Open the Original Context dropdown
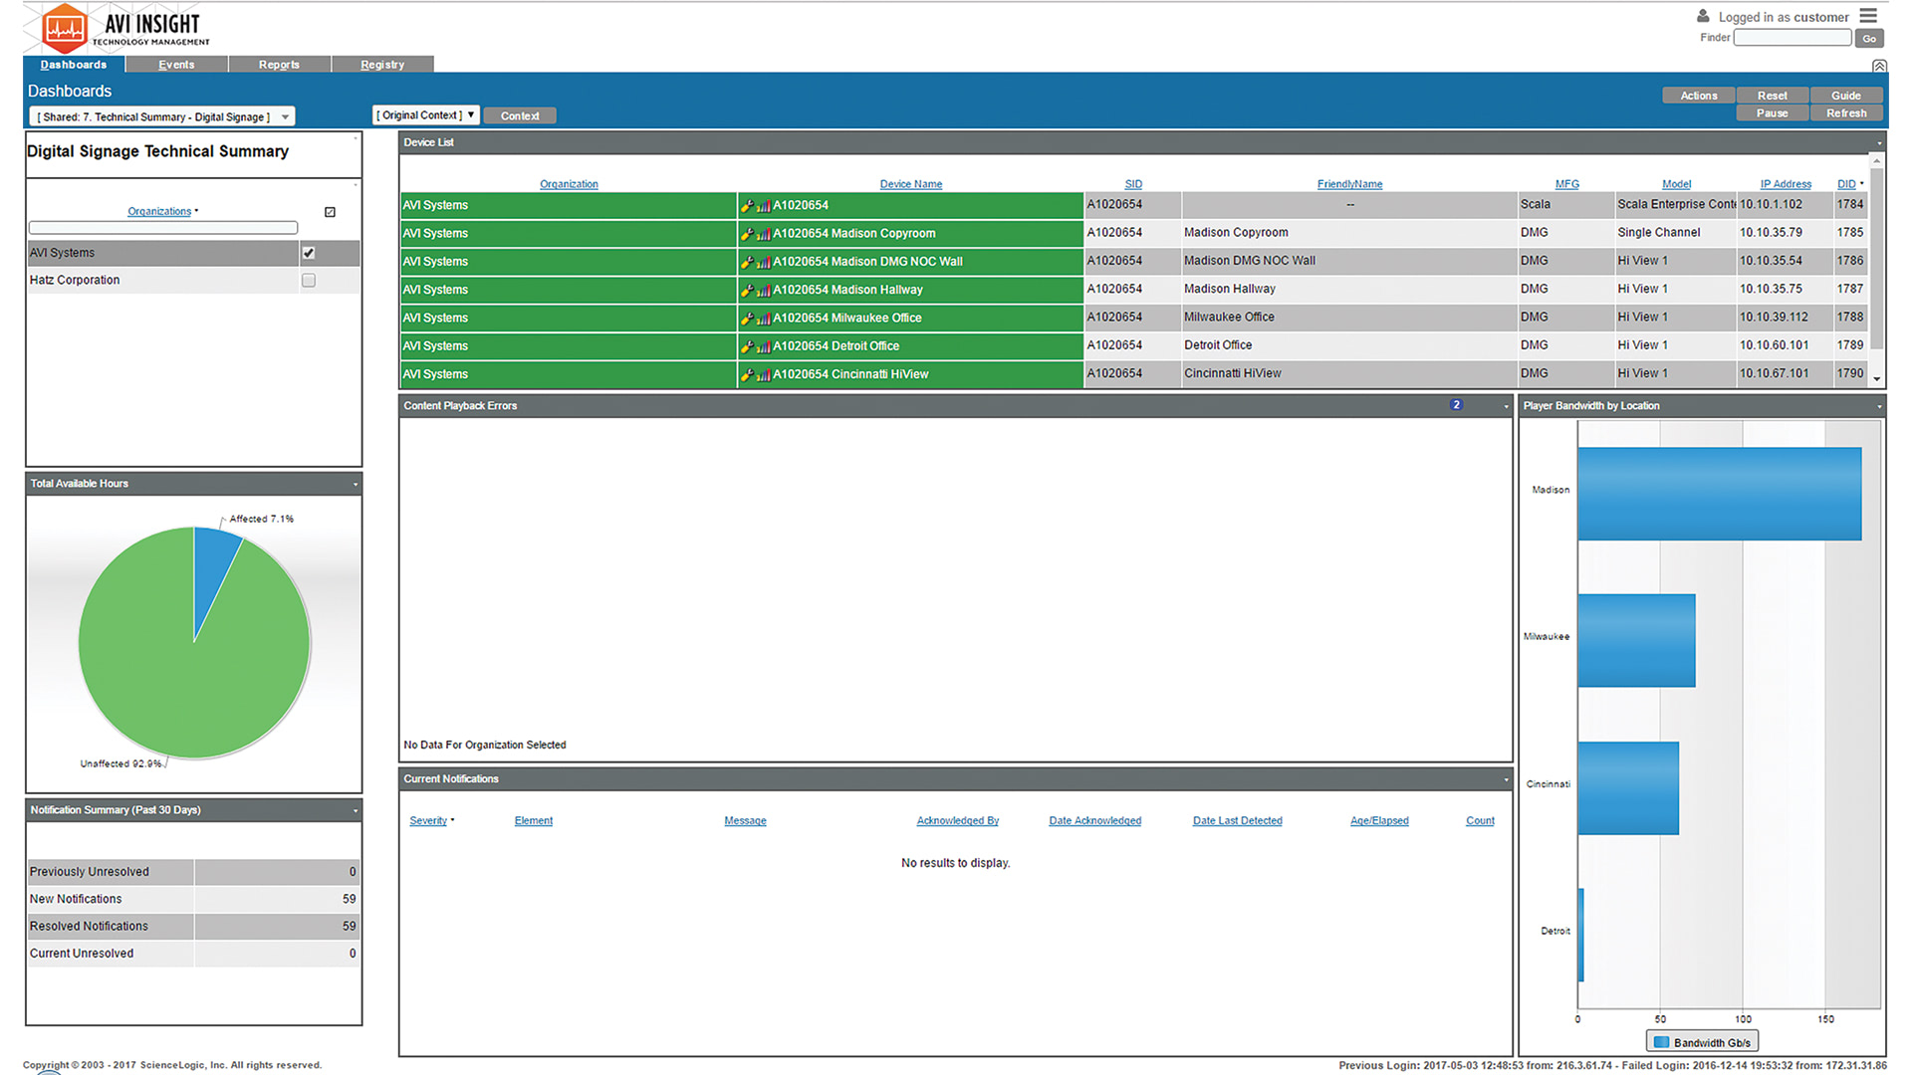This screenshot has height=1075, width=1912. coord(425,115)
